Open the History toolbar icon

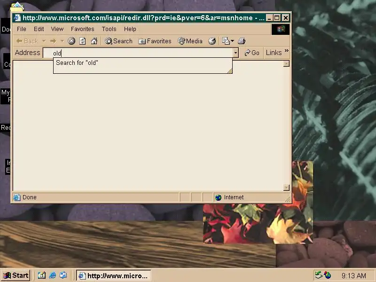pyautogui.click(x=212, y=41)
